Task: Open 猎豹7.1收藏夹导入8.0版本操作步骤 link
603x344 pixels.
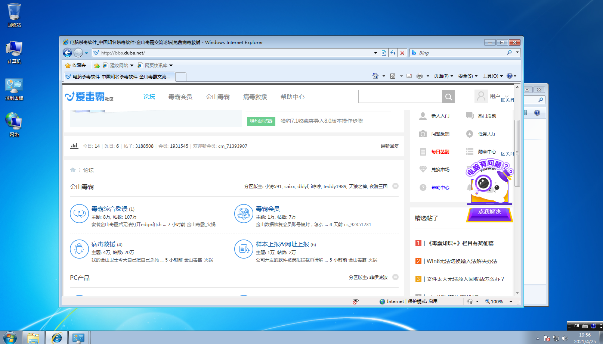Action: click(322, 121)
